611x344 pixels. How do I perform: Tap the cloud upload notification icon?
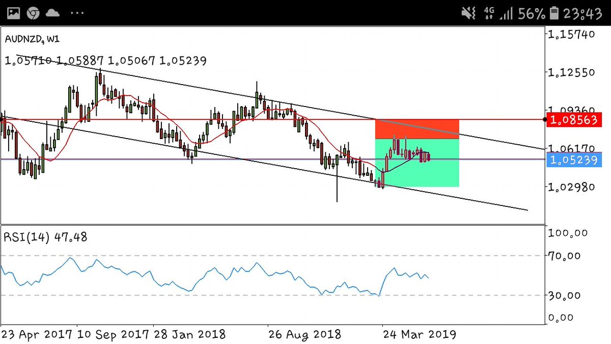[x=52, y=13]
